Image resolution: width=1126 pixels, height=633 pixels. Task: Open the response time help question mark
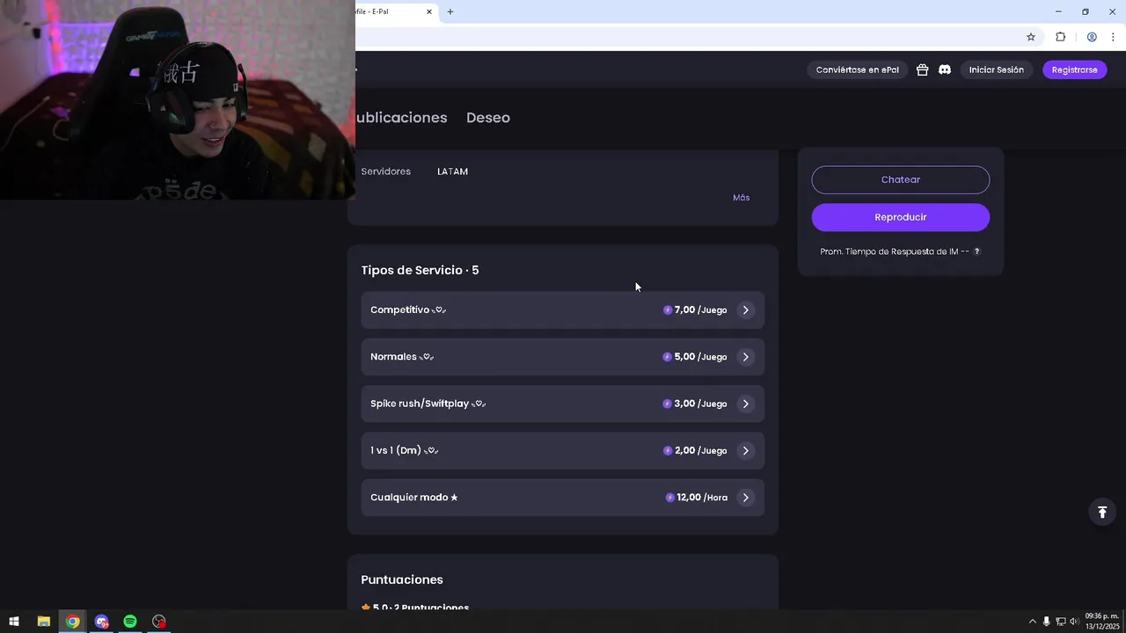tap(976, 251)
